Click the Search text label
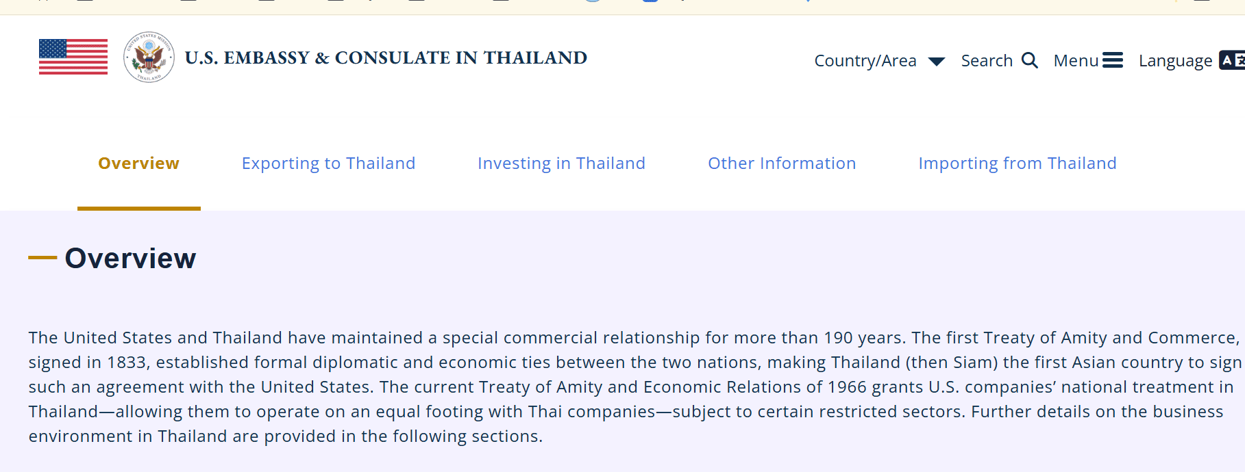The image size is (1245, 472). 987,61
